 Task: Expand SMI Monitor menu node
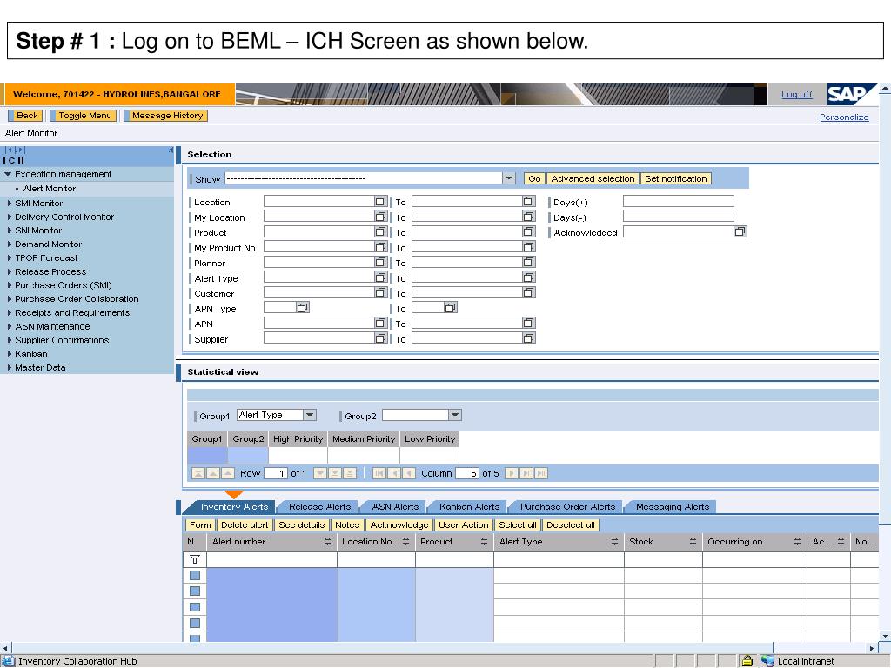click(x=9, y=203)
